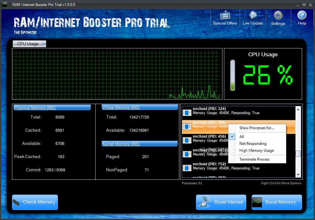Open Settings gear icon
Viewport: 315px width, 220px height.
(278, 15)
